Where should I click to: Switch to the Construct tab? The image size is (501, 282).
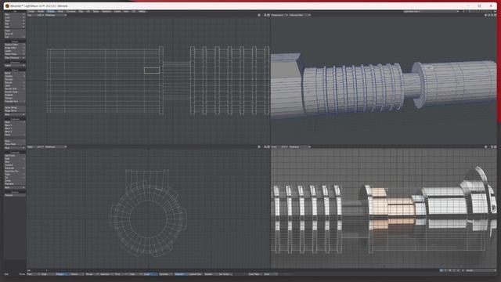71,12
